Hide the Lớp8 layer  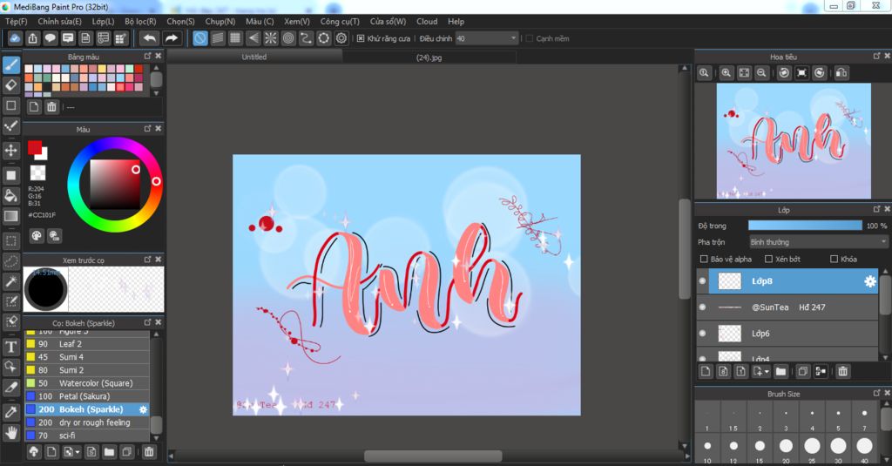[x=703, y=281]
